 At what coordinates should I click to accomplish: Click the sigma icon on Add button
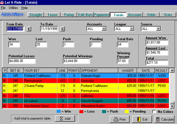coord(61,119)
